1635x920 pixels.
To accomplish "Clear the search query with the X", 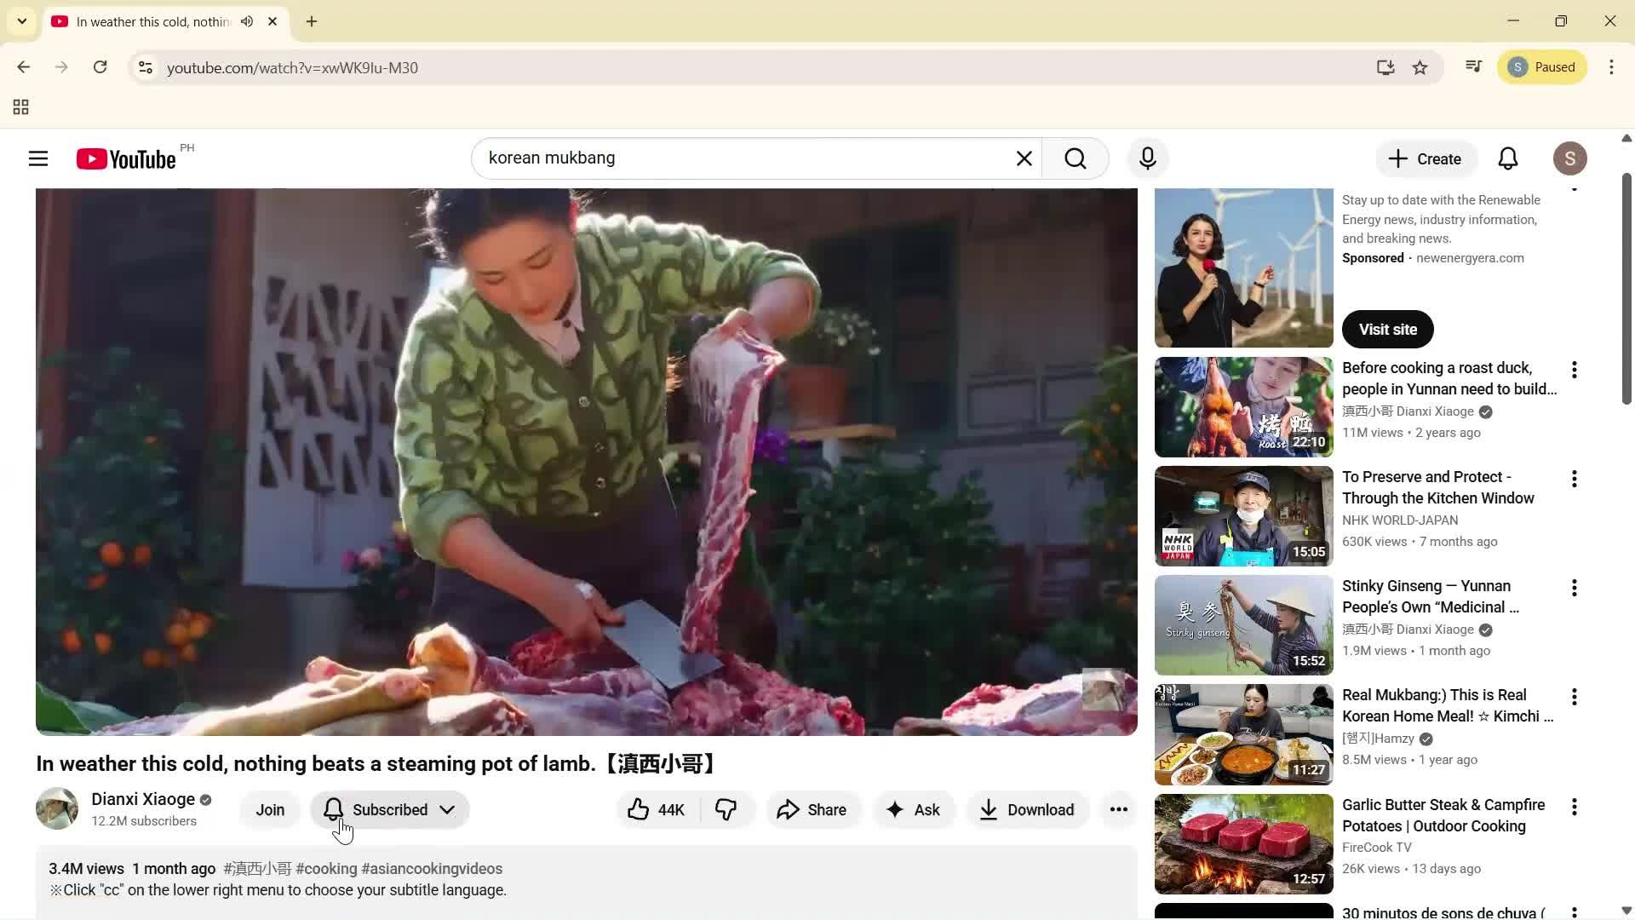I will click(x=1024, y=158).
